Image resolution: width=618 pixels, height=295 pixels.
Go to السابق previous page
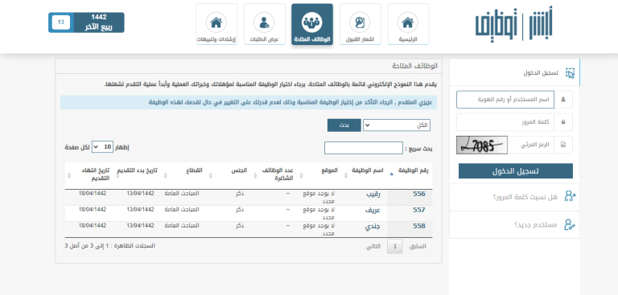[x=418, y=247]
